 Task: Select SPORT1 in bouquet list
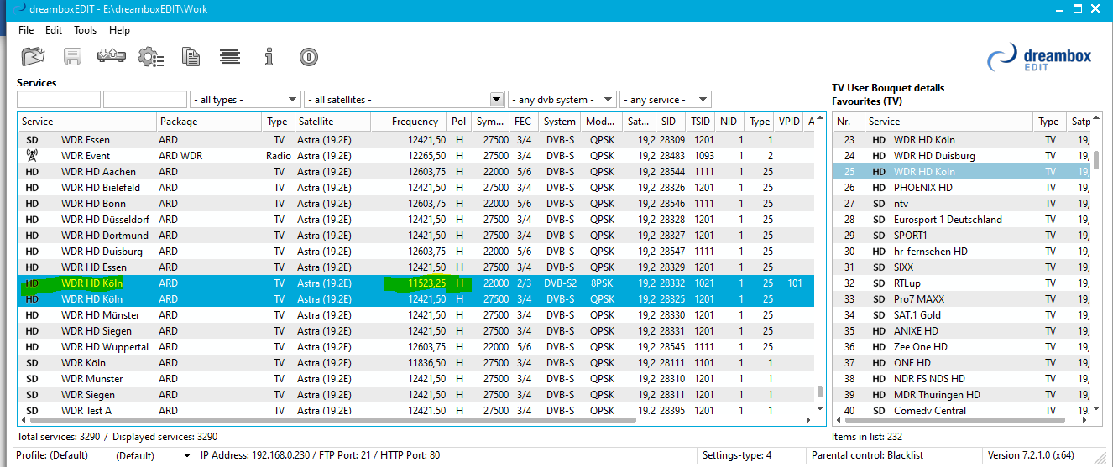click(x=962, y=236)
